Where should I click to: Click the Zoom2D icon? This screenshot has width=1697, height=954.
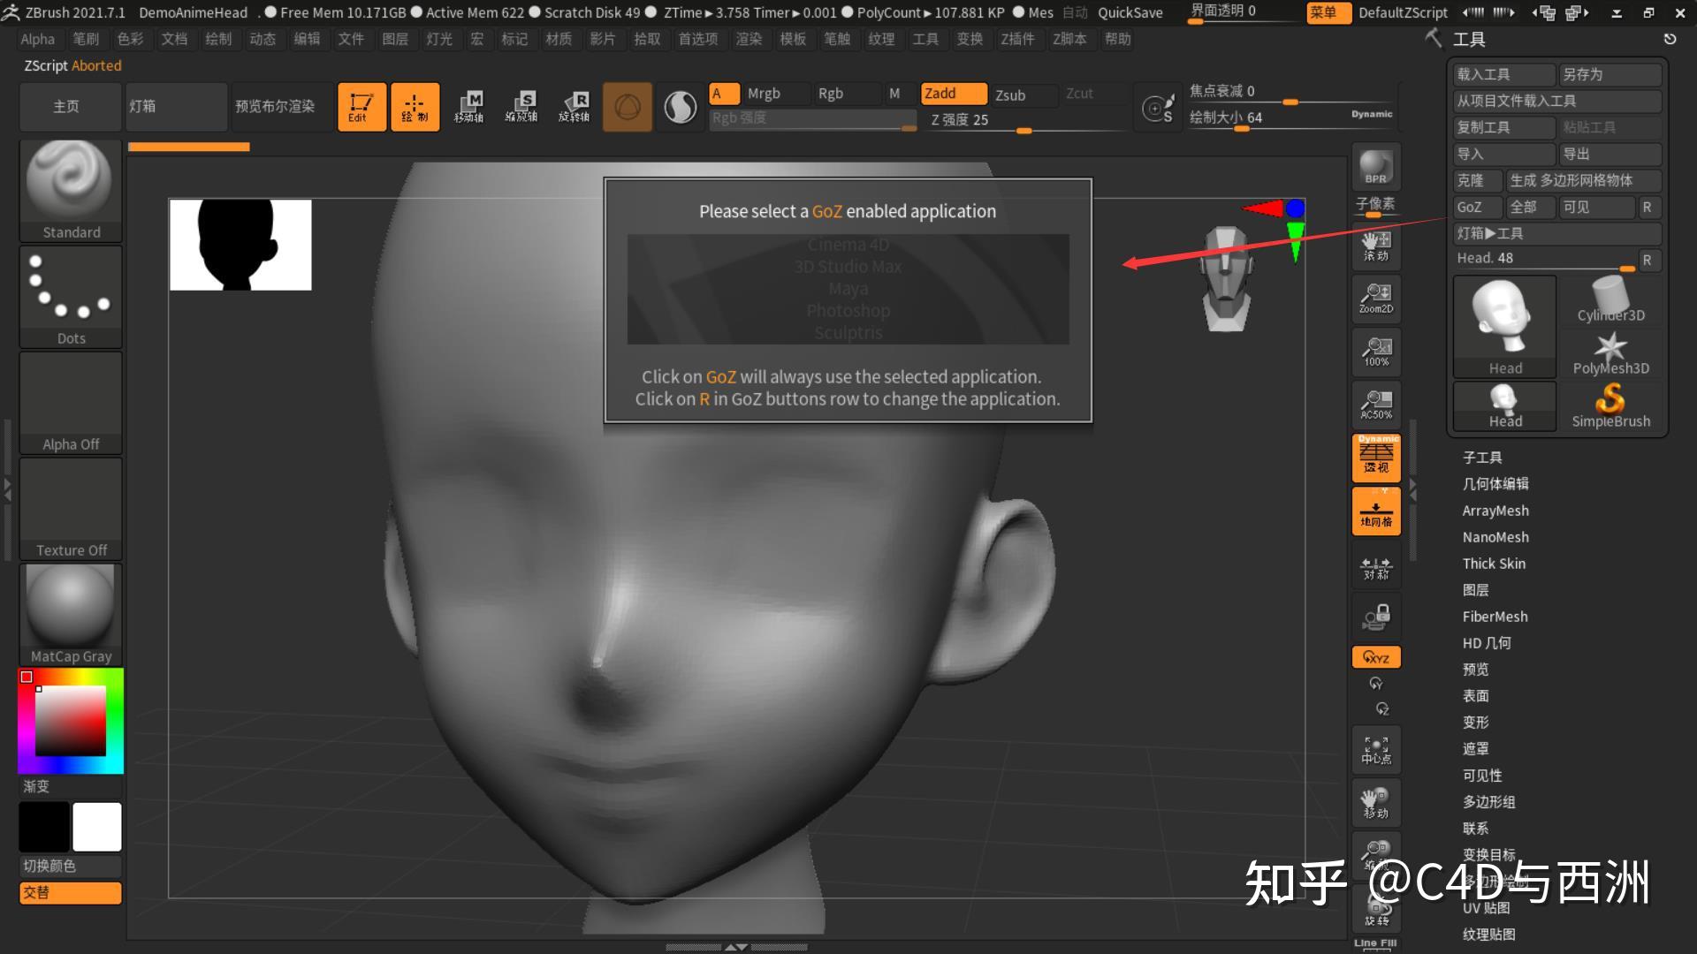pyautogui.click(x=1375, y=298)
